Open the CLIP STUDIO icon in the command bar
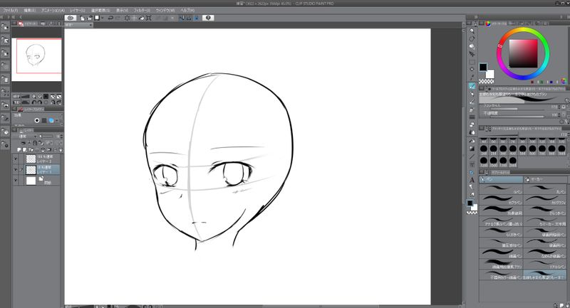The height and width of the screenshot is (308, 570). pyautogui.click(x=71, y=18)
